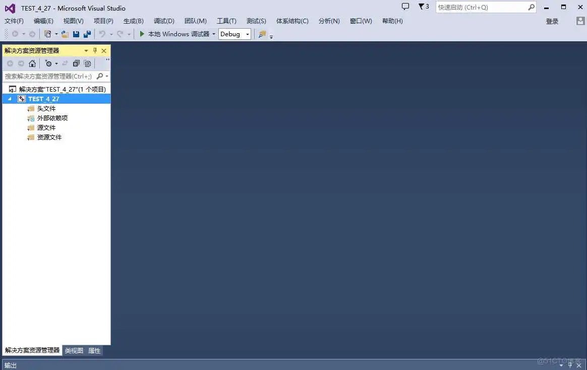This screenshot has height=370, width=587.
Task: Click the navigate back arrow in Solution Explorer
Action: coord(10,63)
